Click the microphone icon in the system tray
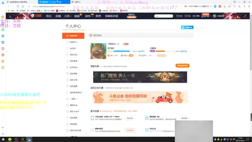The height and width of the screenshot is (142, 252). (215, 139)
